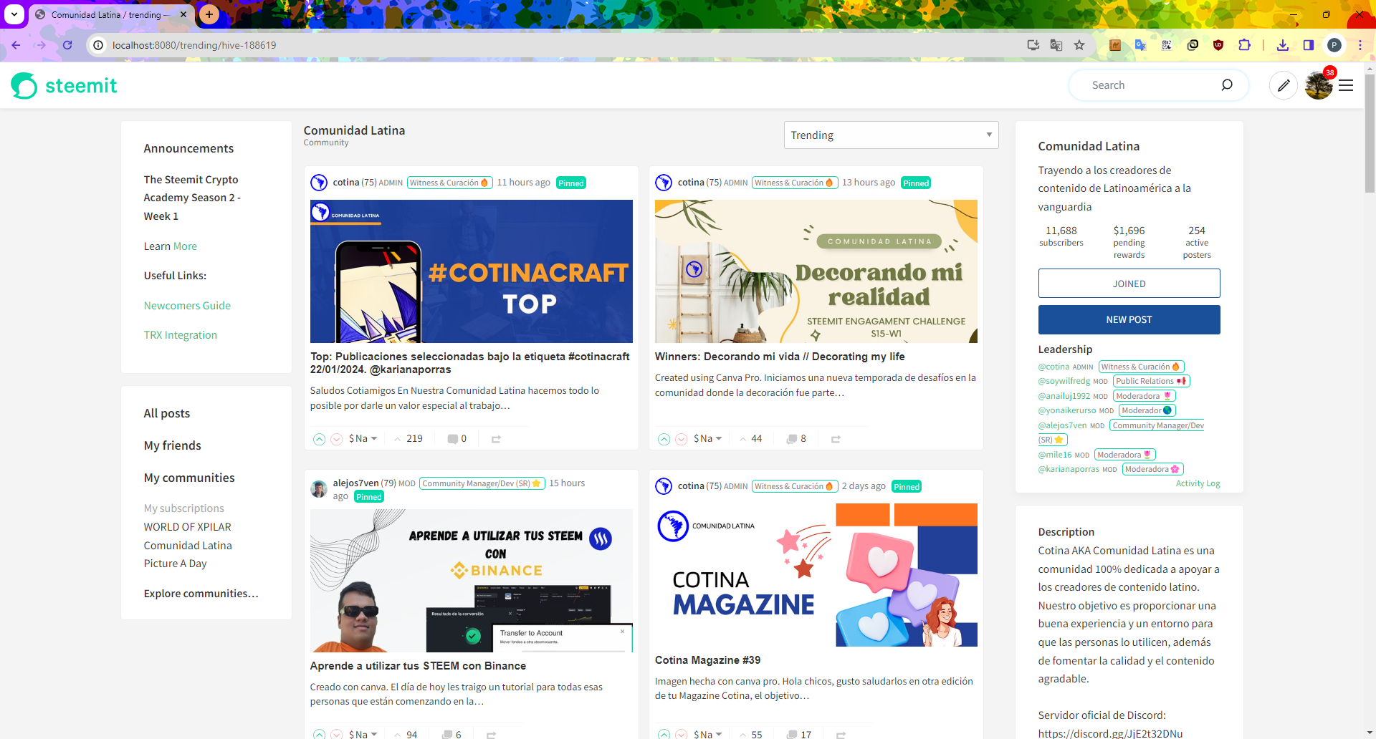Viewport: 1376px width, 739px height.
Task: Go to Picture A Day community
Action: [x=176, y=564]
